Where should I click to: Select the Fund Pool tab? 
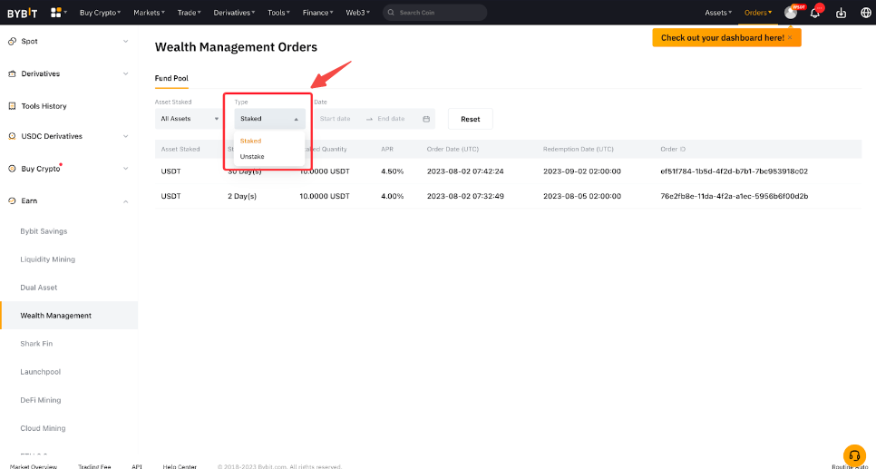171,78
